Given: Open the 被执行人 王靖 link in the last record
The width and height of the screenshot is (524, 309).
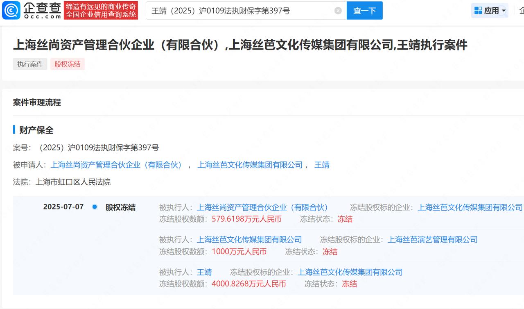Looking at the screenshot, I should coord(206,272).
